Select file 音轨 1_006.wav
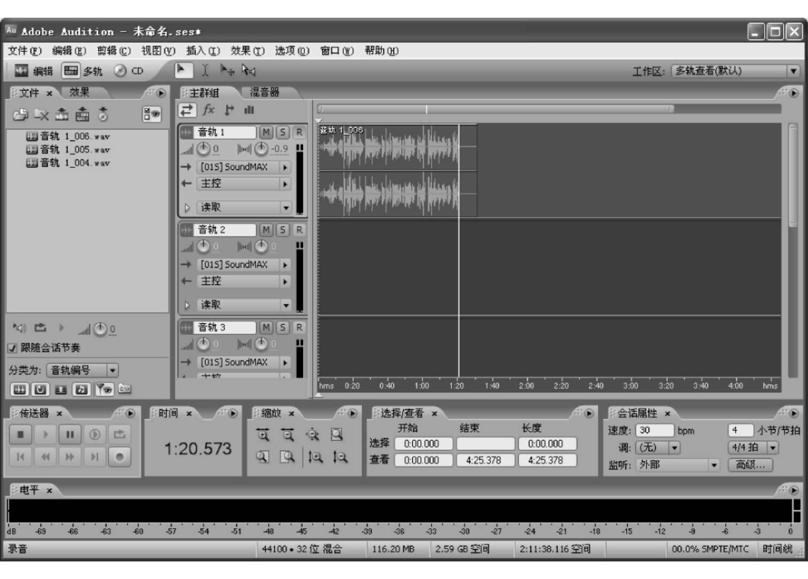Image resolution: width=808 pixels, height=579 pixels. coord(68,136)
